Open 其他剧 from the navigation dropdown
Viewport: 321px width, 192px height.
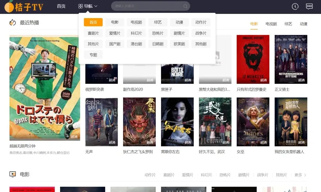(201, 44)
